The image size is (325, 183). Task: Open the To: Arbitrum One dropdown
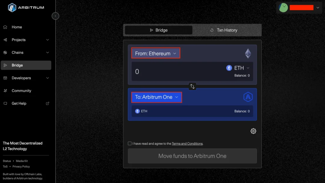pyautogui.click(x=156, y=97)
